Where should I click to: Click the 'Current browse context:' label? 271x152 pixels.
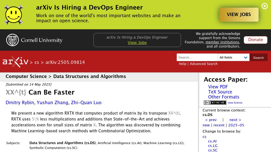point(224,110)
